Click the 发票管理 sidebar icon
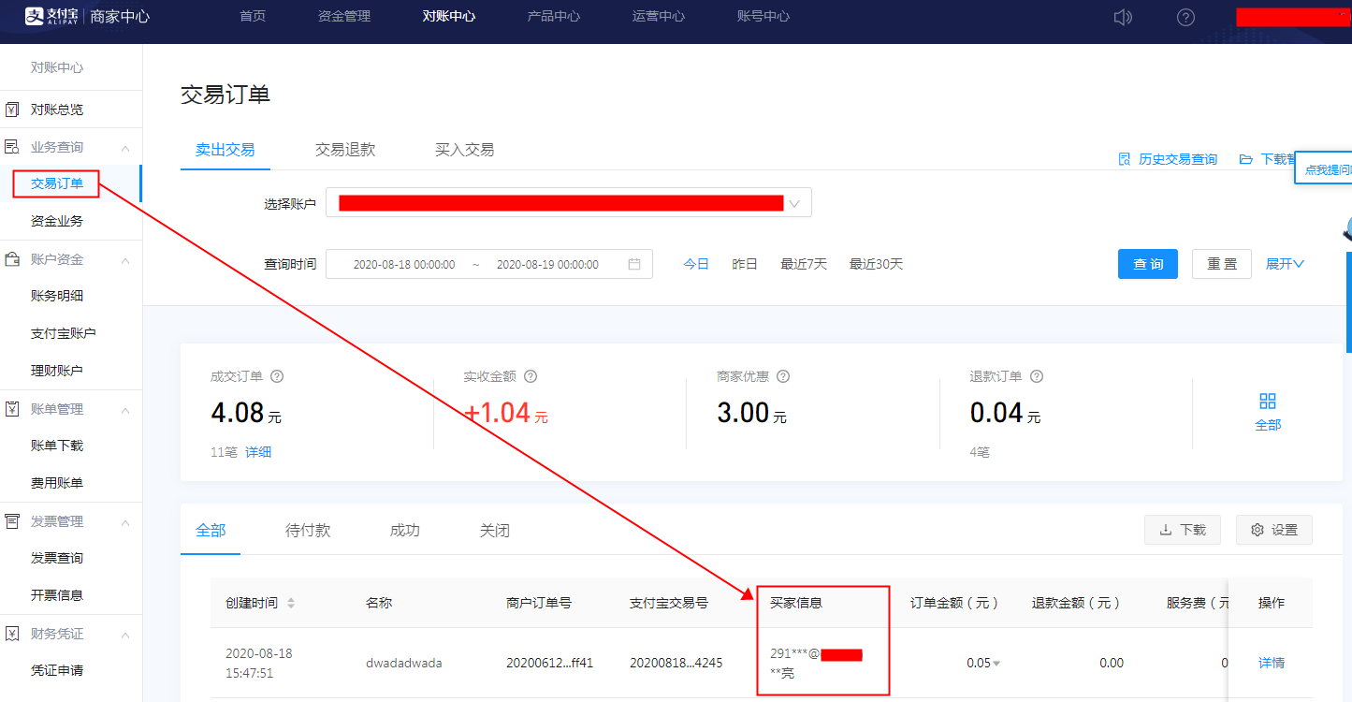This screenshot has width=1352, height=702. click(12, 521)
